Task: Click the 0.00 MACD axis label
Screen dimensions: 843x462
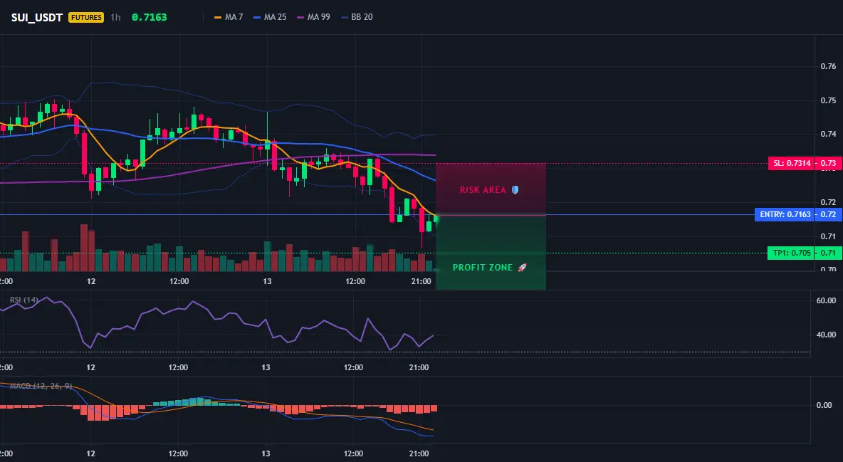Action: (x=824, y=406)
